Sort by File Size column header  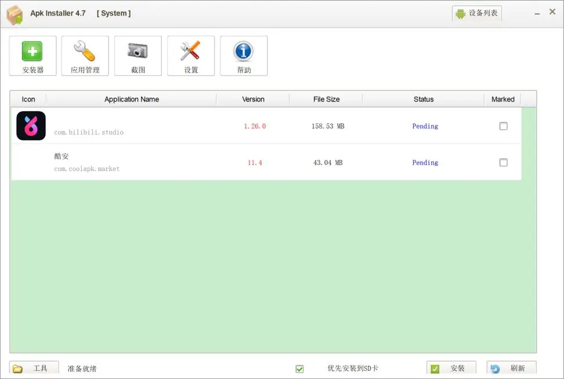[x=326, y=99]
